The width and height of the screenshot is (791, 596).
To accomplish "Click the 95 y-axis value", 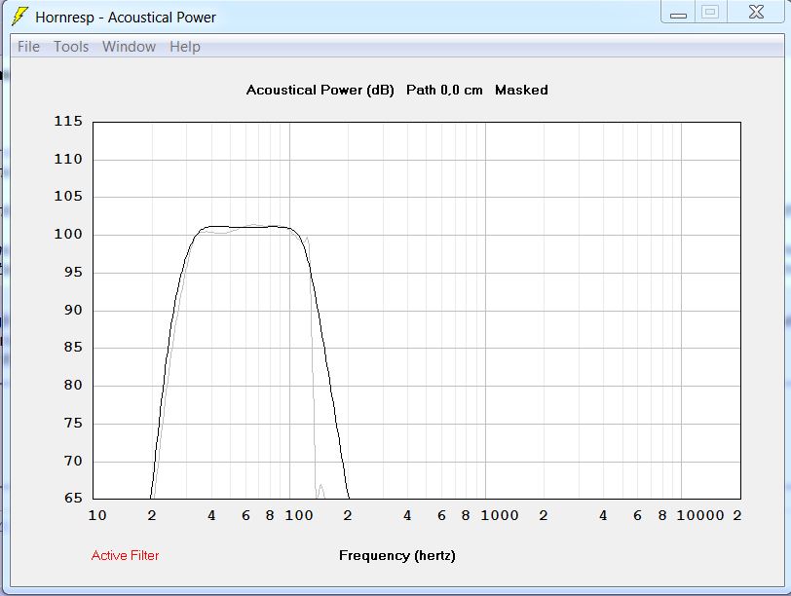I will 73,273.
